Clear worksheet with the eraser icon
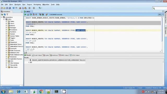Viewport: 167px width, 94px height. point(47,15)
